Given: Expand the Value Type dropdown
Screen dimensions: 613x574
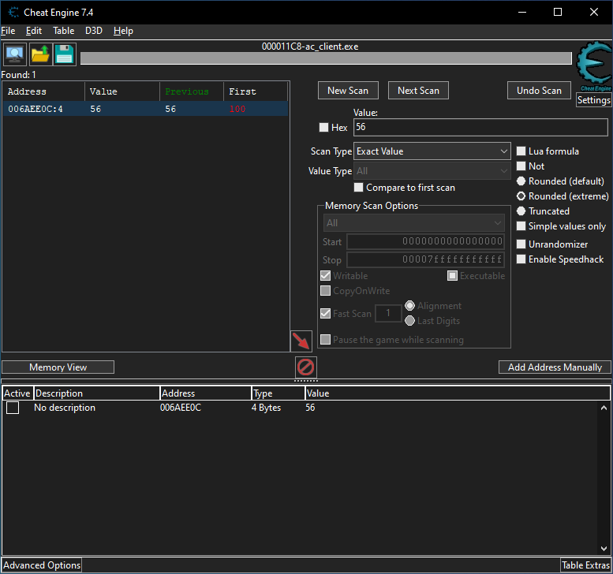Looking at the screenshot, I should point(432,171).
